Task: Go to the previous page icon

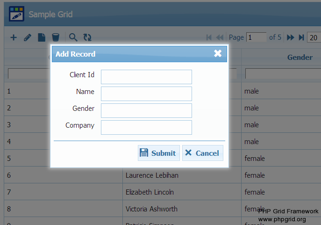Action: tap(220, 37)
